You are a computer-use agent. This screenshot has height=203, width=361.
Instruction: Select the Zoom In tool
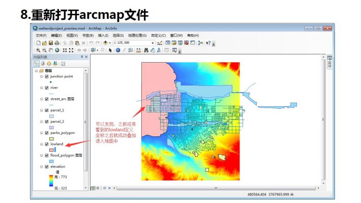[38, 50]
